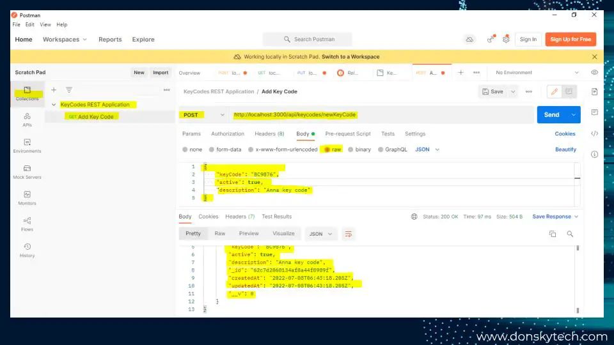Open the response Test Results tab

(276, 217)
